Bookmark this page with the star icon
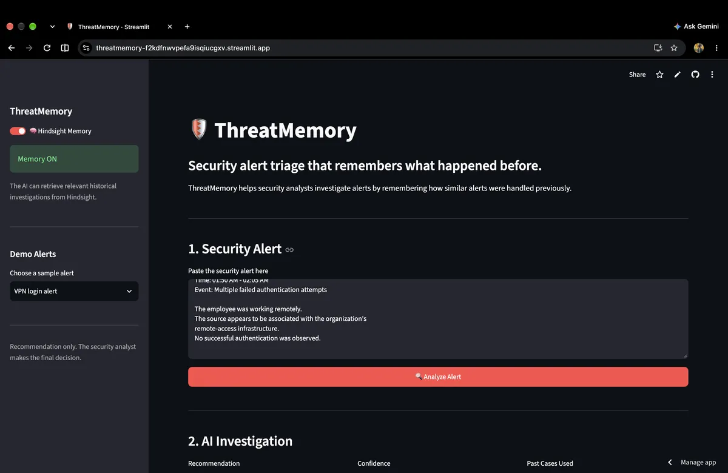The image size is (728, 473). coord(674,48)
